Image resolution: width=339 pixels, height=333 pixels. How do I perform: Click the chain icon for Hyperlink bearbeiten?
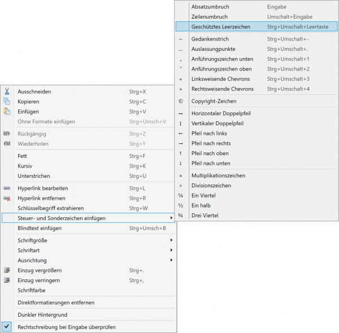click(x=7, y=188)
